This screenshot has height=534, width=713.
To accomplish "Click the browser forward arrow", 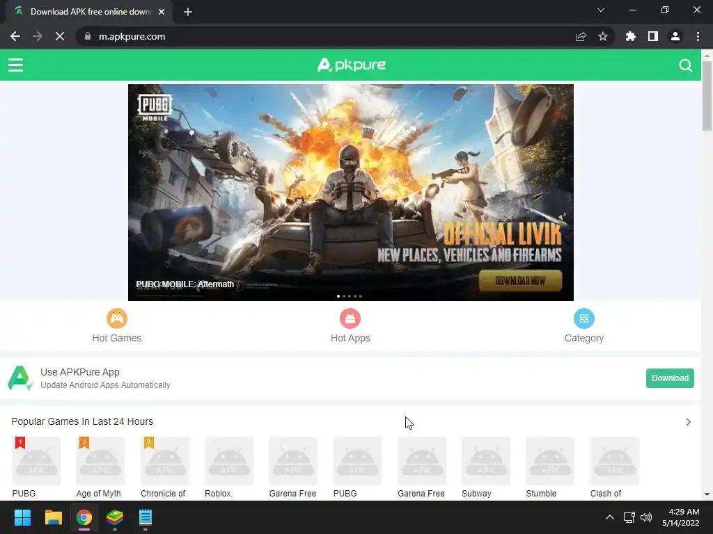I will (x=38, y=36).
